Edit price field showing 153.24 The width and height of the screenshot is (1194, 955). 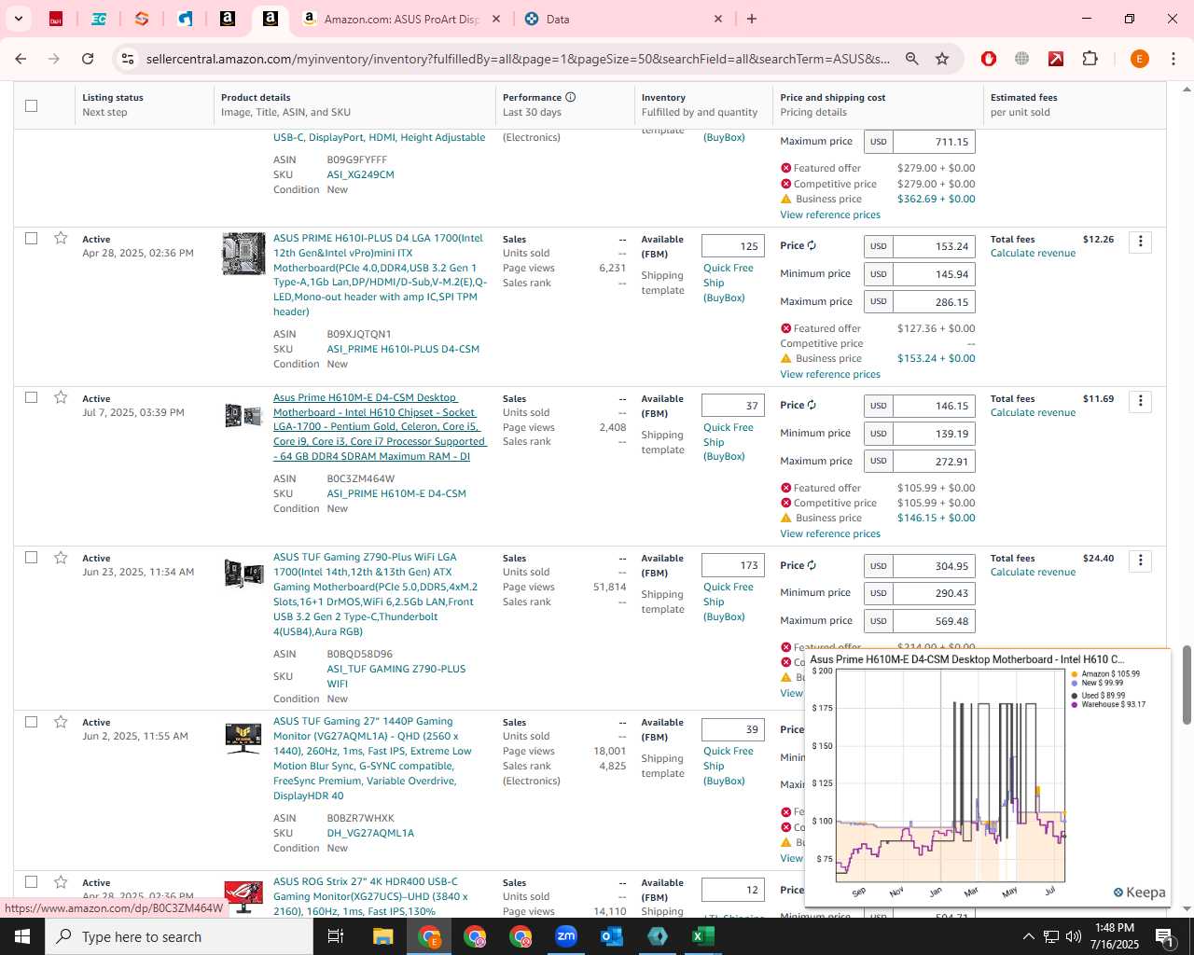pyautogui.click(x=934, y=246)
